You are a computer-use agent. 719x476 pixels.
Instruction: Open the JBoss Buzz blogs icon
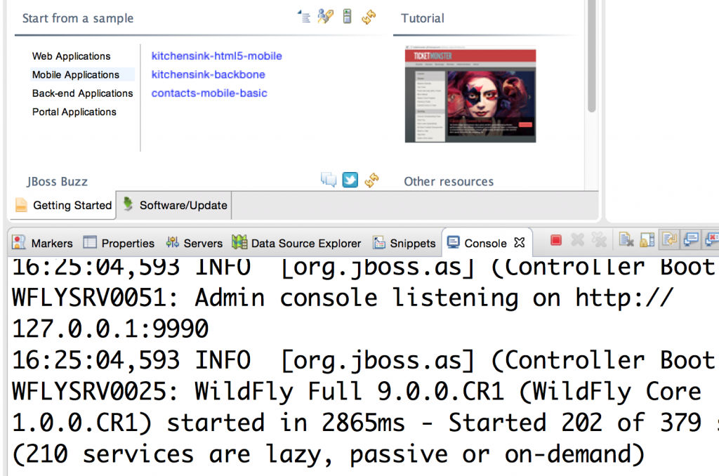[x=329, y=180]
